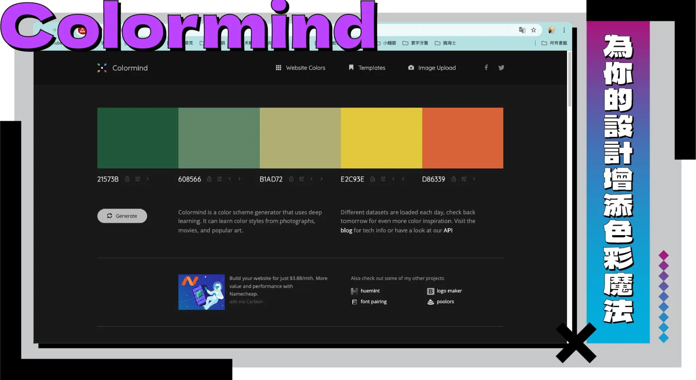
Task: Click the hex code B1AD72
Action: pos(271,179)
